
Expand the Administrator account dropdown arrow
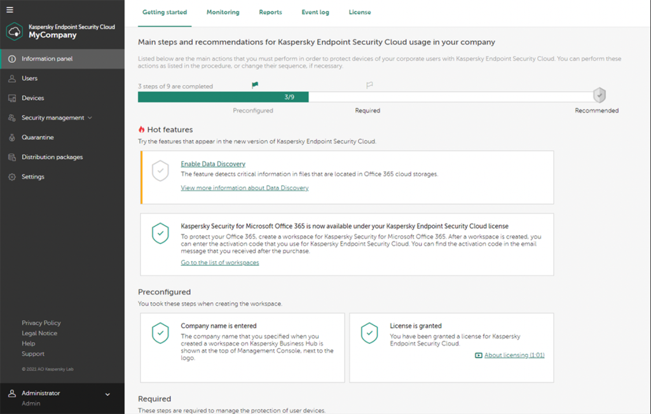pos(107,394)
